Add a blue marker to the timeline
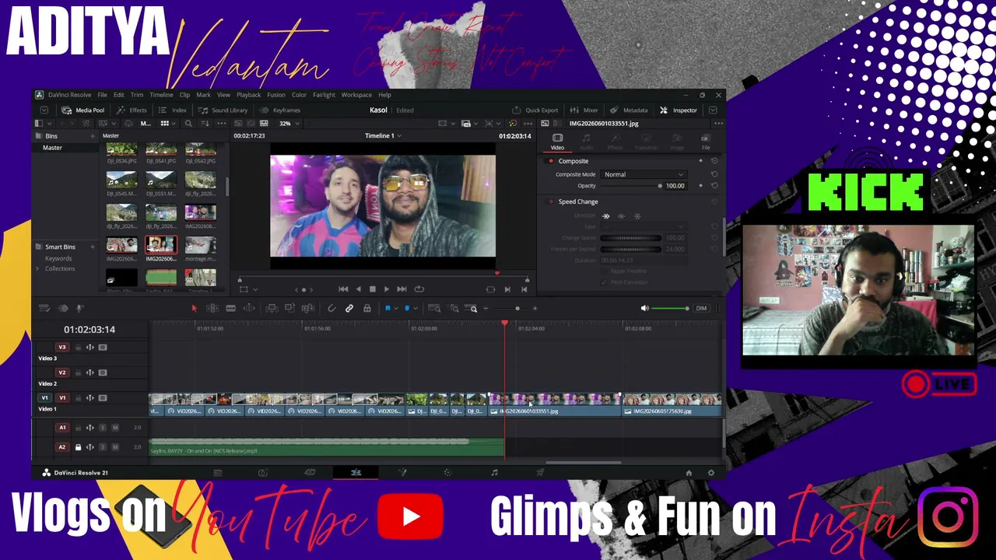 [406, 309]
